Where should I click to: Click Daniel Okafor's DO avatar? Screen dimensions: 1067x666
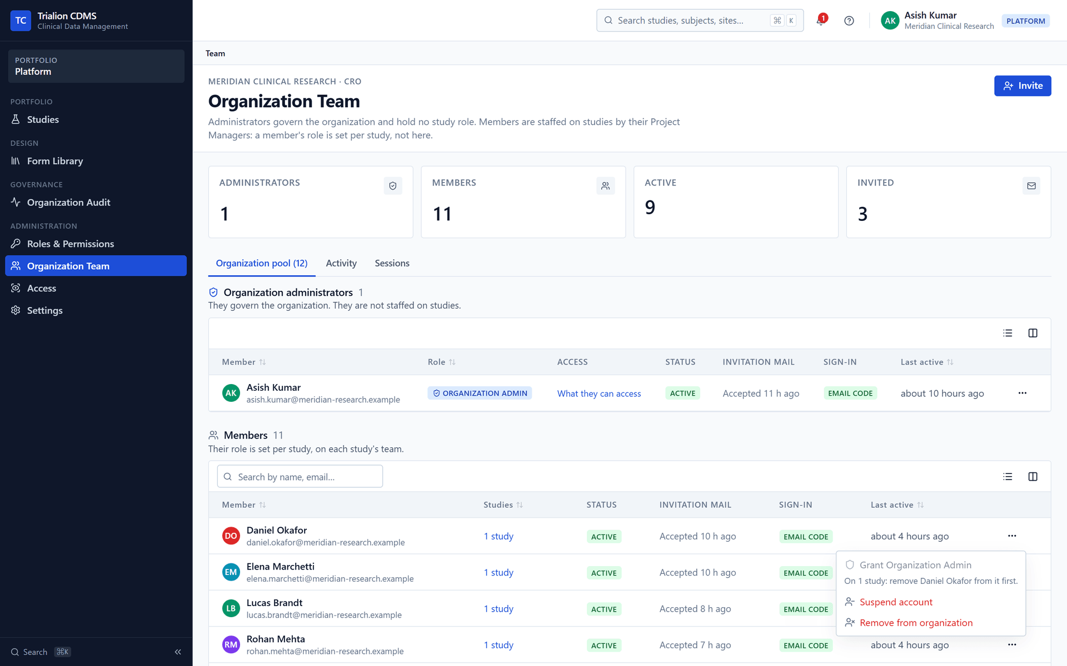coord(231,536)
